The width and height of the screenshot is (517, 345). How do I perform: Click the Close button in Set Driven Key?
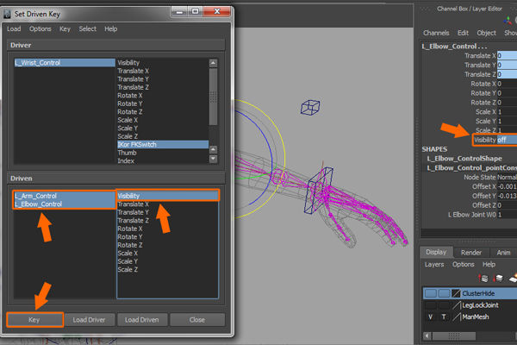pyautogui.click(x=197, y=320)
